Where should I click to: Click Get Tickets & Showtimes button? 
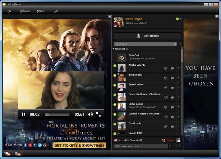point(79,145)
